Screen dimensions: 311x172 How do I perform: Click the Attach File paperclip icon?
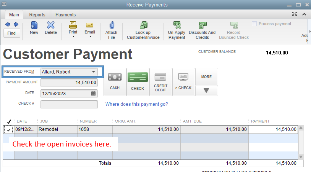(112, 25)
